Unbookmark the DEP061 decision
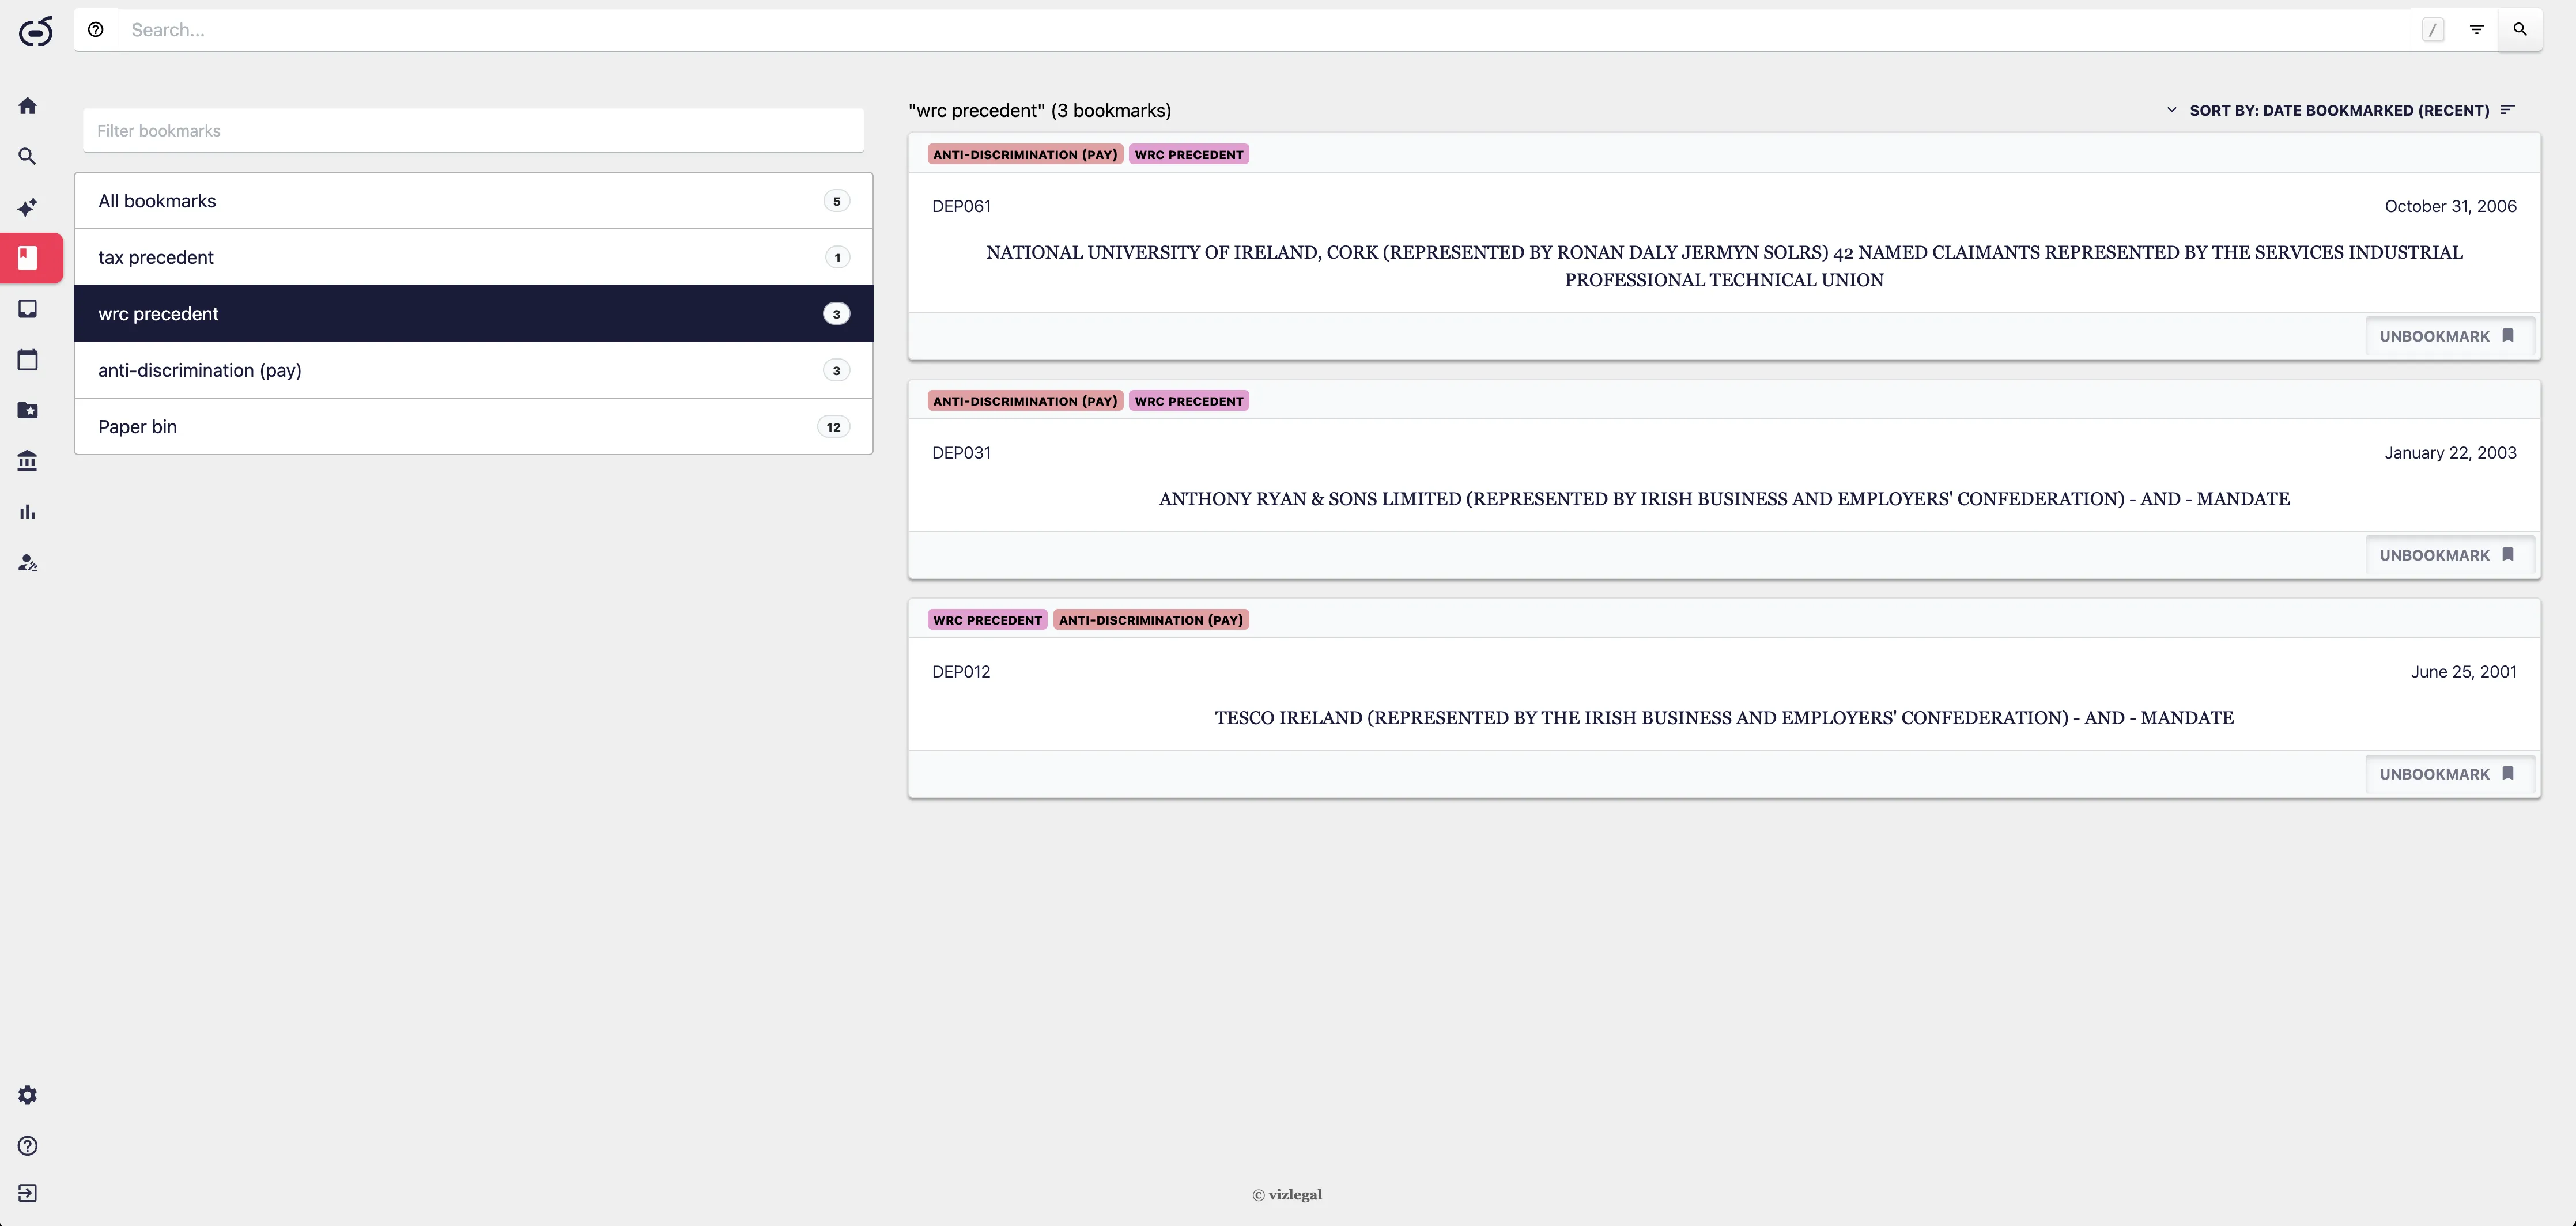Image resolution: width=2576 pixels, height=1226 pixels. [x=2448, y=336]
